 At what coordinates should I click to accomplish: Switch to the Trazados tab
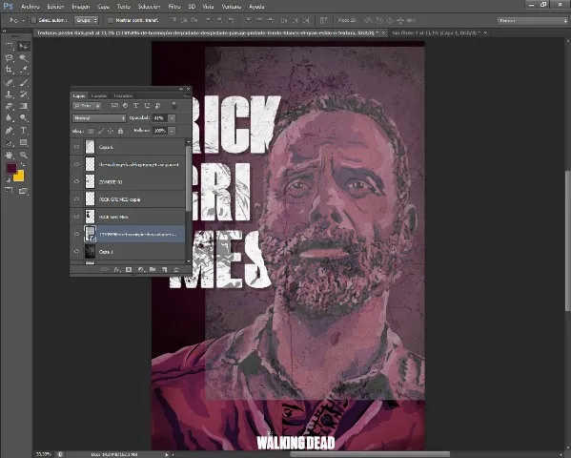[123, 96]
